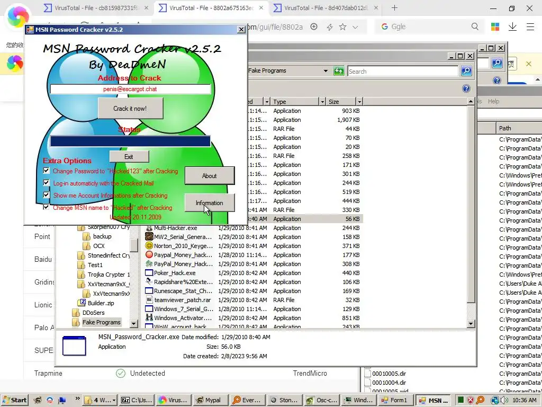The height and width of the screenshot is (407, 542).
Task: Select Runescape_Stat_Ch... file icon
Action: (x=149, y=291)
